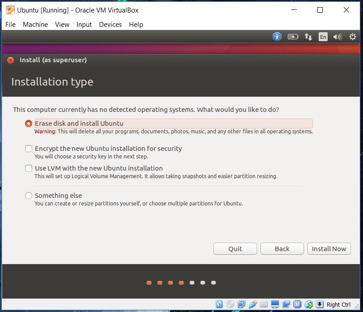363x312 pixels.
Task: Open the network up/down arrows indicator
Action: coord(308,37)
